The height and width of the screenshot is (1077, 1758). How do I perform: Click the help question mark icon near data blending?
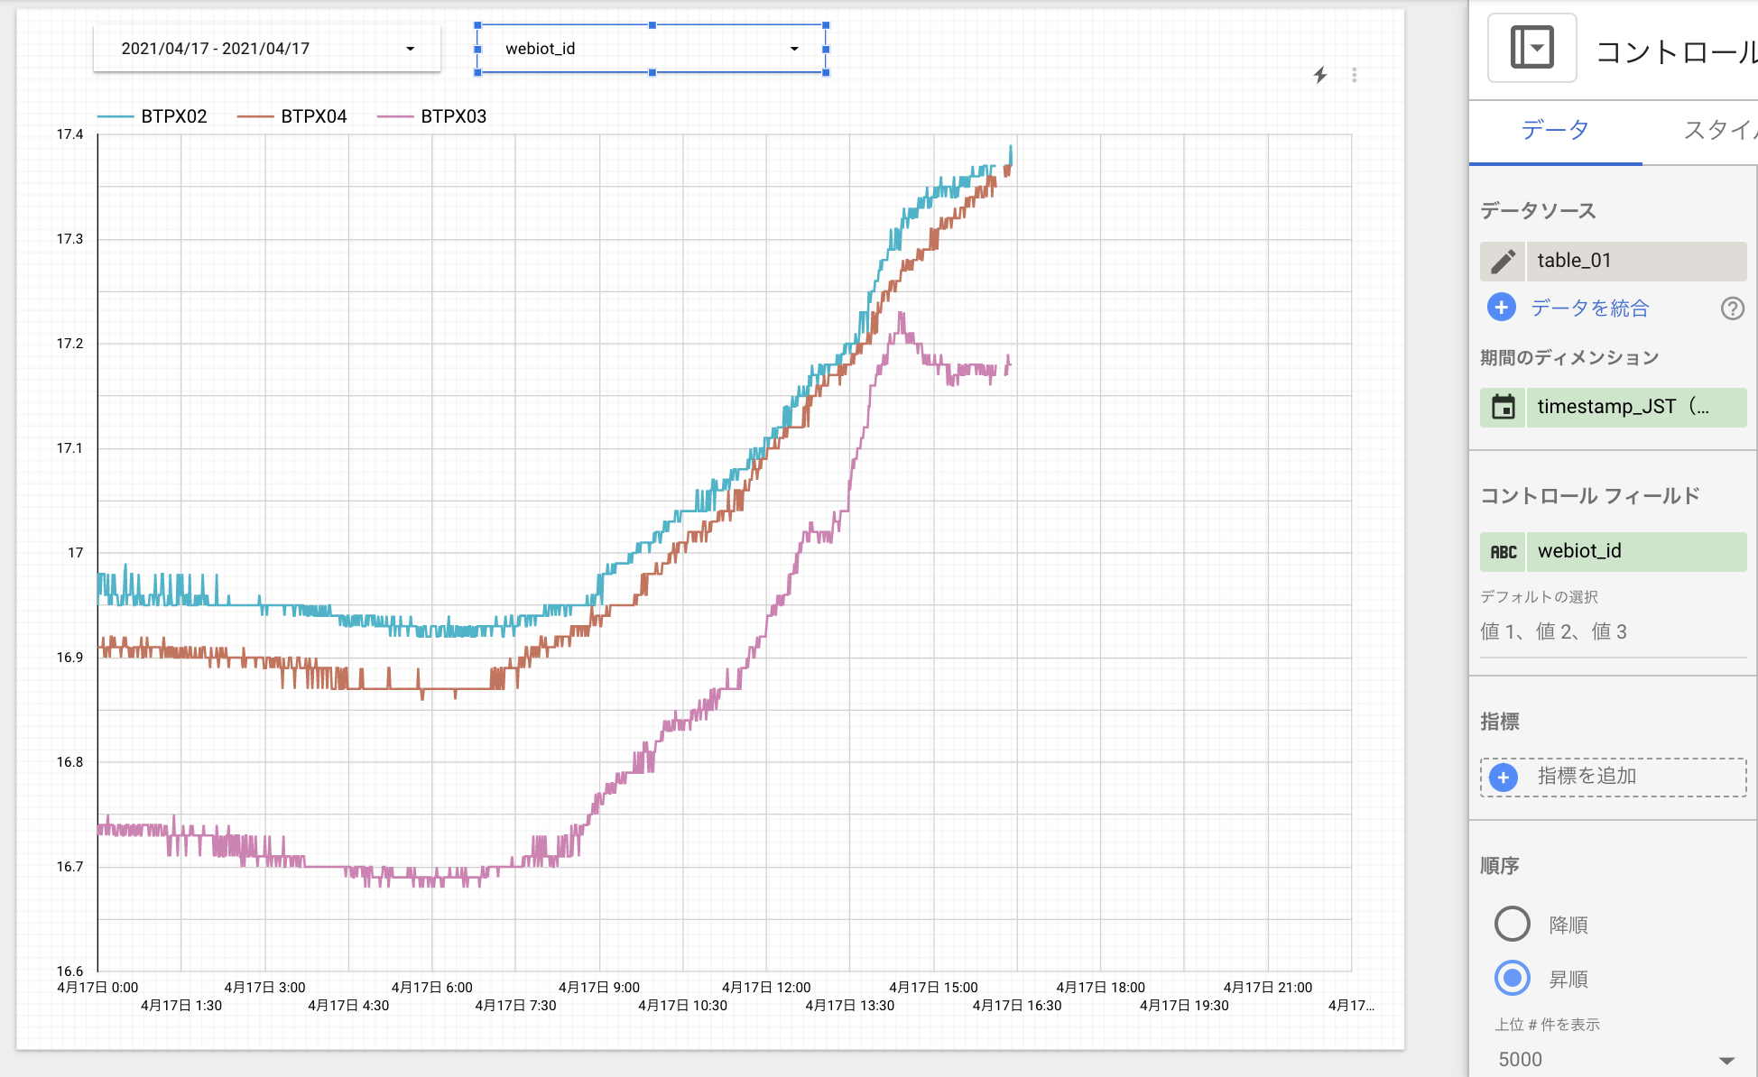[1732, 309]
